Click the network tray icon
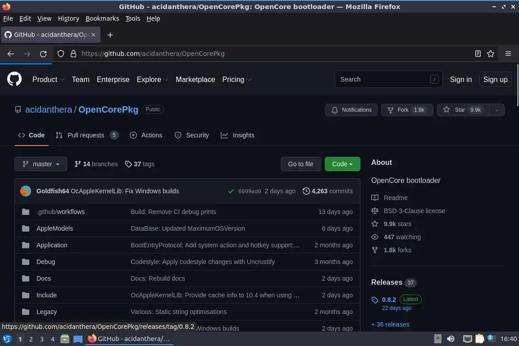Screen dimensions: 519x346 pos(467,339)
